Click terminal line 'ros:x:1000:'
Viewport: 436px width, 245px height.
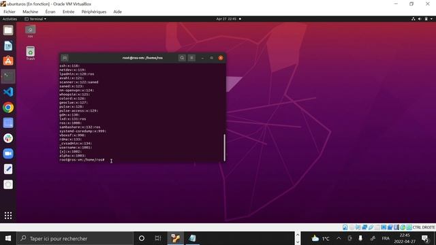[x=70, y=123]
